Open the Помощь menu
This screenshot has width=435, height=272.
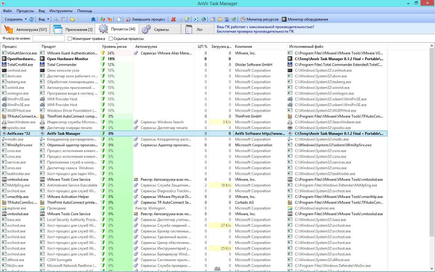click(85, 11)
